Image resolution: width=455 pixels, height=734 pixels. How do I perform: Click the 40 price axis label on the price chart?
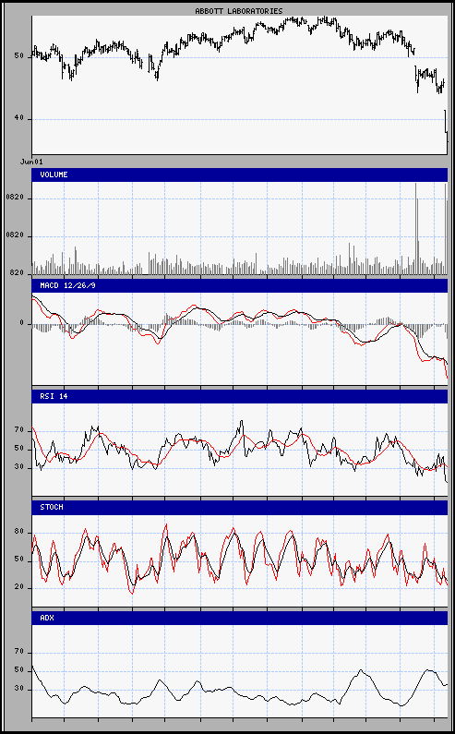click(19, 119)
